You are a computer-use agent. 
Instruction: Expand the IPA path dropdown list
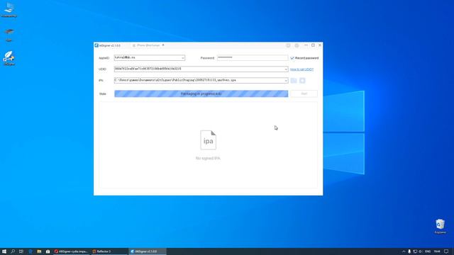286,80
